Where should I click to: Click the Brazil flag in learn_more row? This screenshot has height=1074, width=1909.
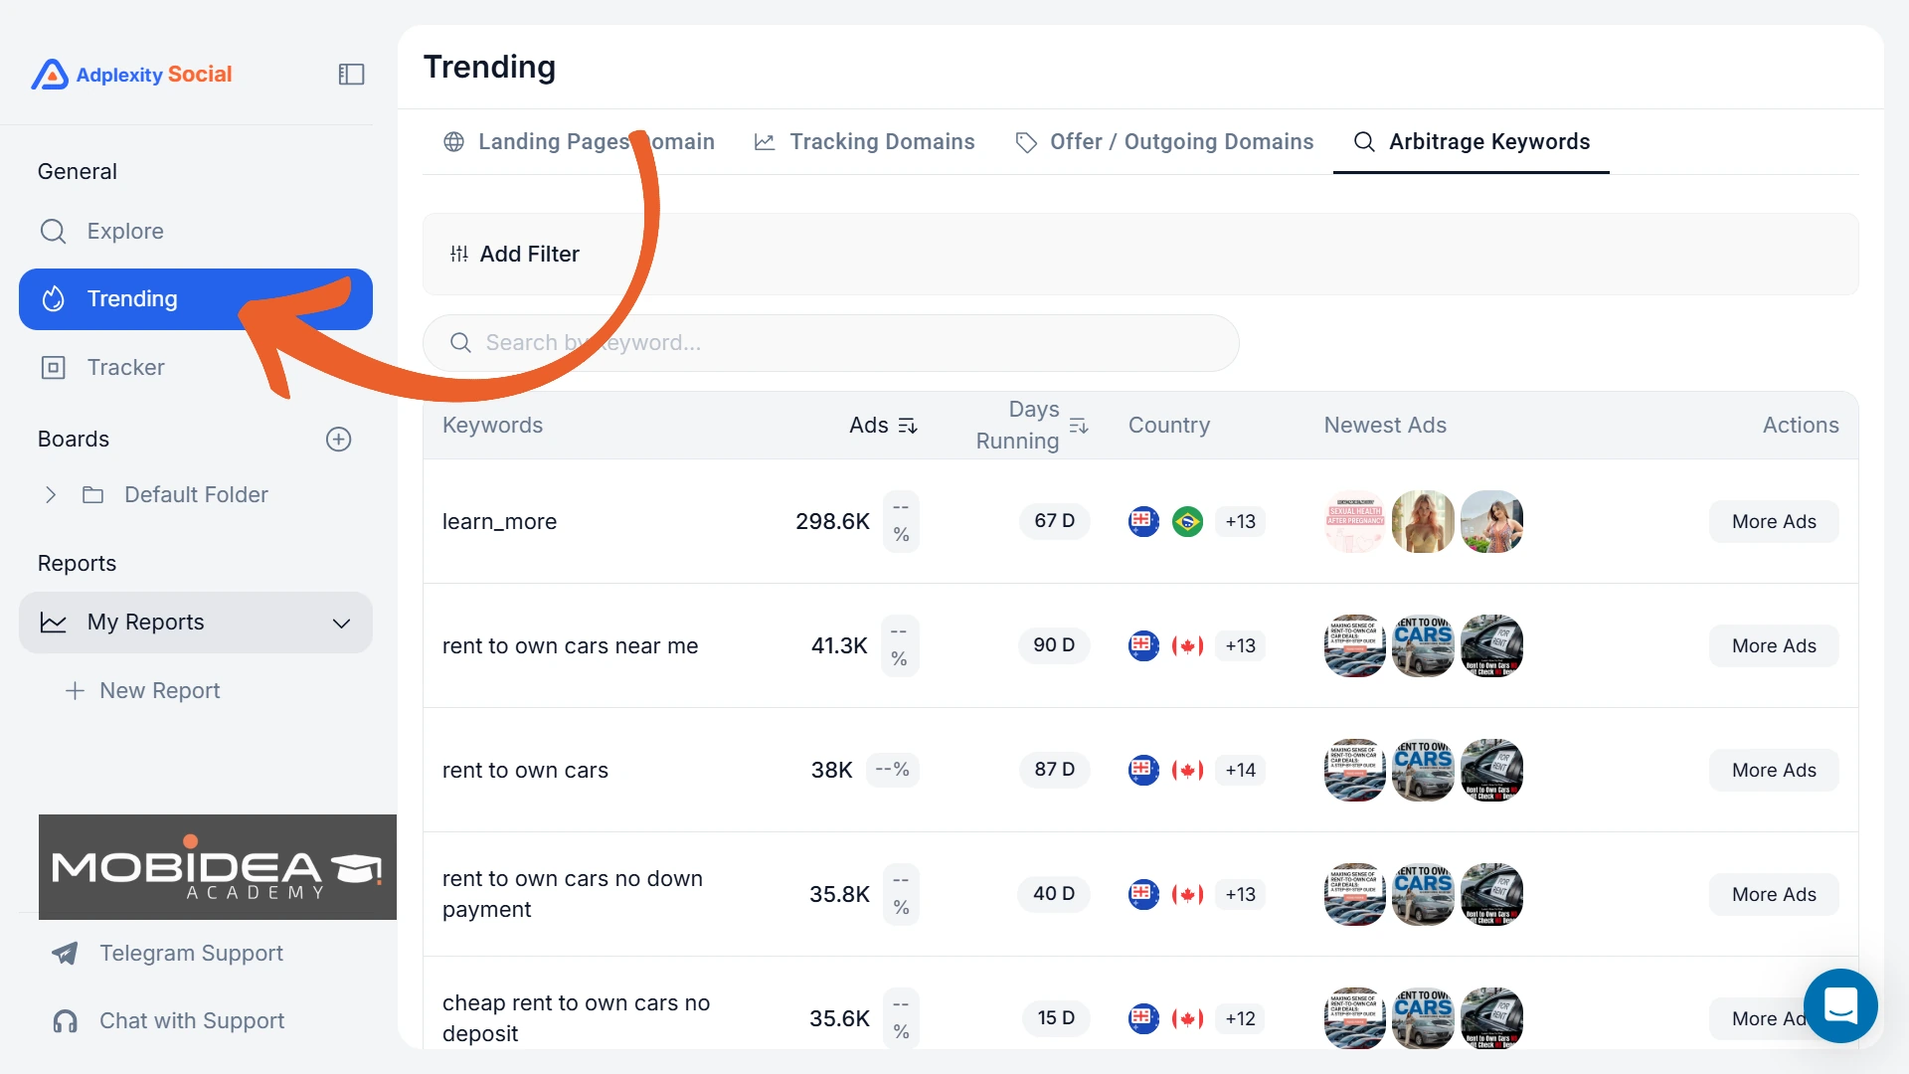click(x=1187, y=521)
